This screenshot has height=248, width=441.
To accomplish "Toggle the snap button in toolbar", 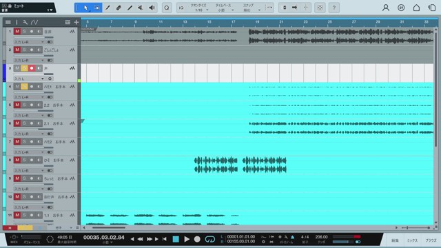I will pyautogui.click(x=269, y=8).
